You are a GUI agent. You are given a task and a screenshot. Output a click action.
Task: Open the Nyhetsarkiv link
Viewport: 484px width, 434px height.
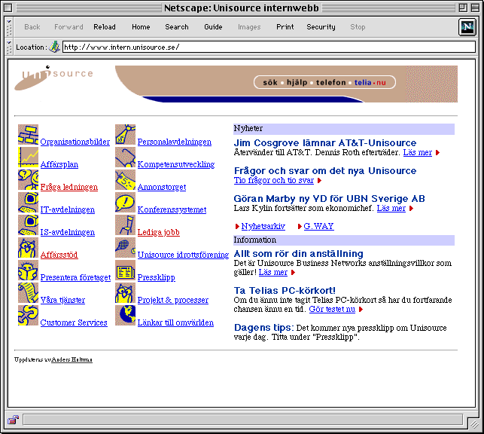tap(263, 226)
